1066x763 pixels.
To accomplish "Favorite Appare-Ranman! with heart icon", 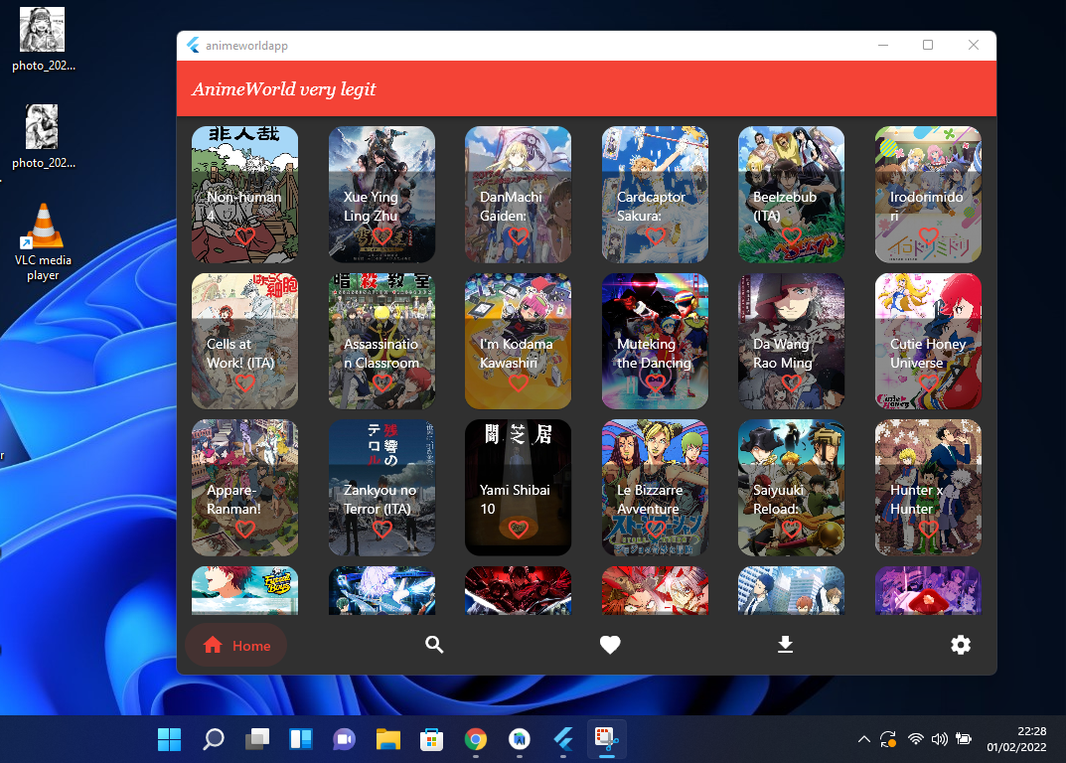I will pyautogui.click(x=244, y=530).
